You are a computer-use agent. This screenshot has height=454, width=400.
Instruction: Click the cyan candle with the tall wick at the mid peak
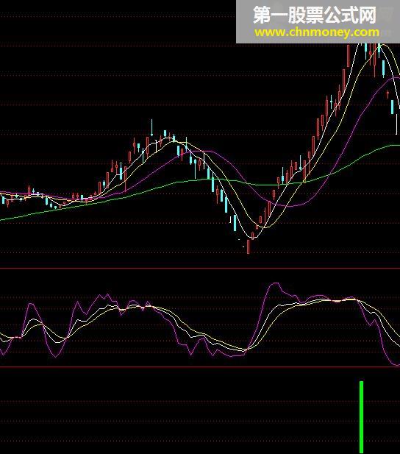pos(151,127)
